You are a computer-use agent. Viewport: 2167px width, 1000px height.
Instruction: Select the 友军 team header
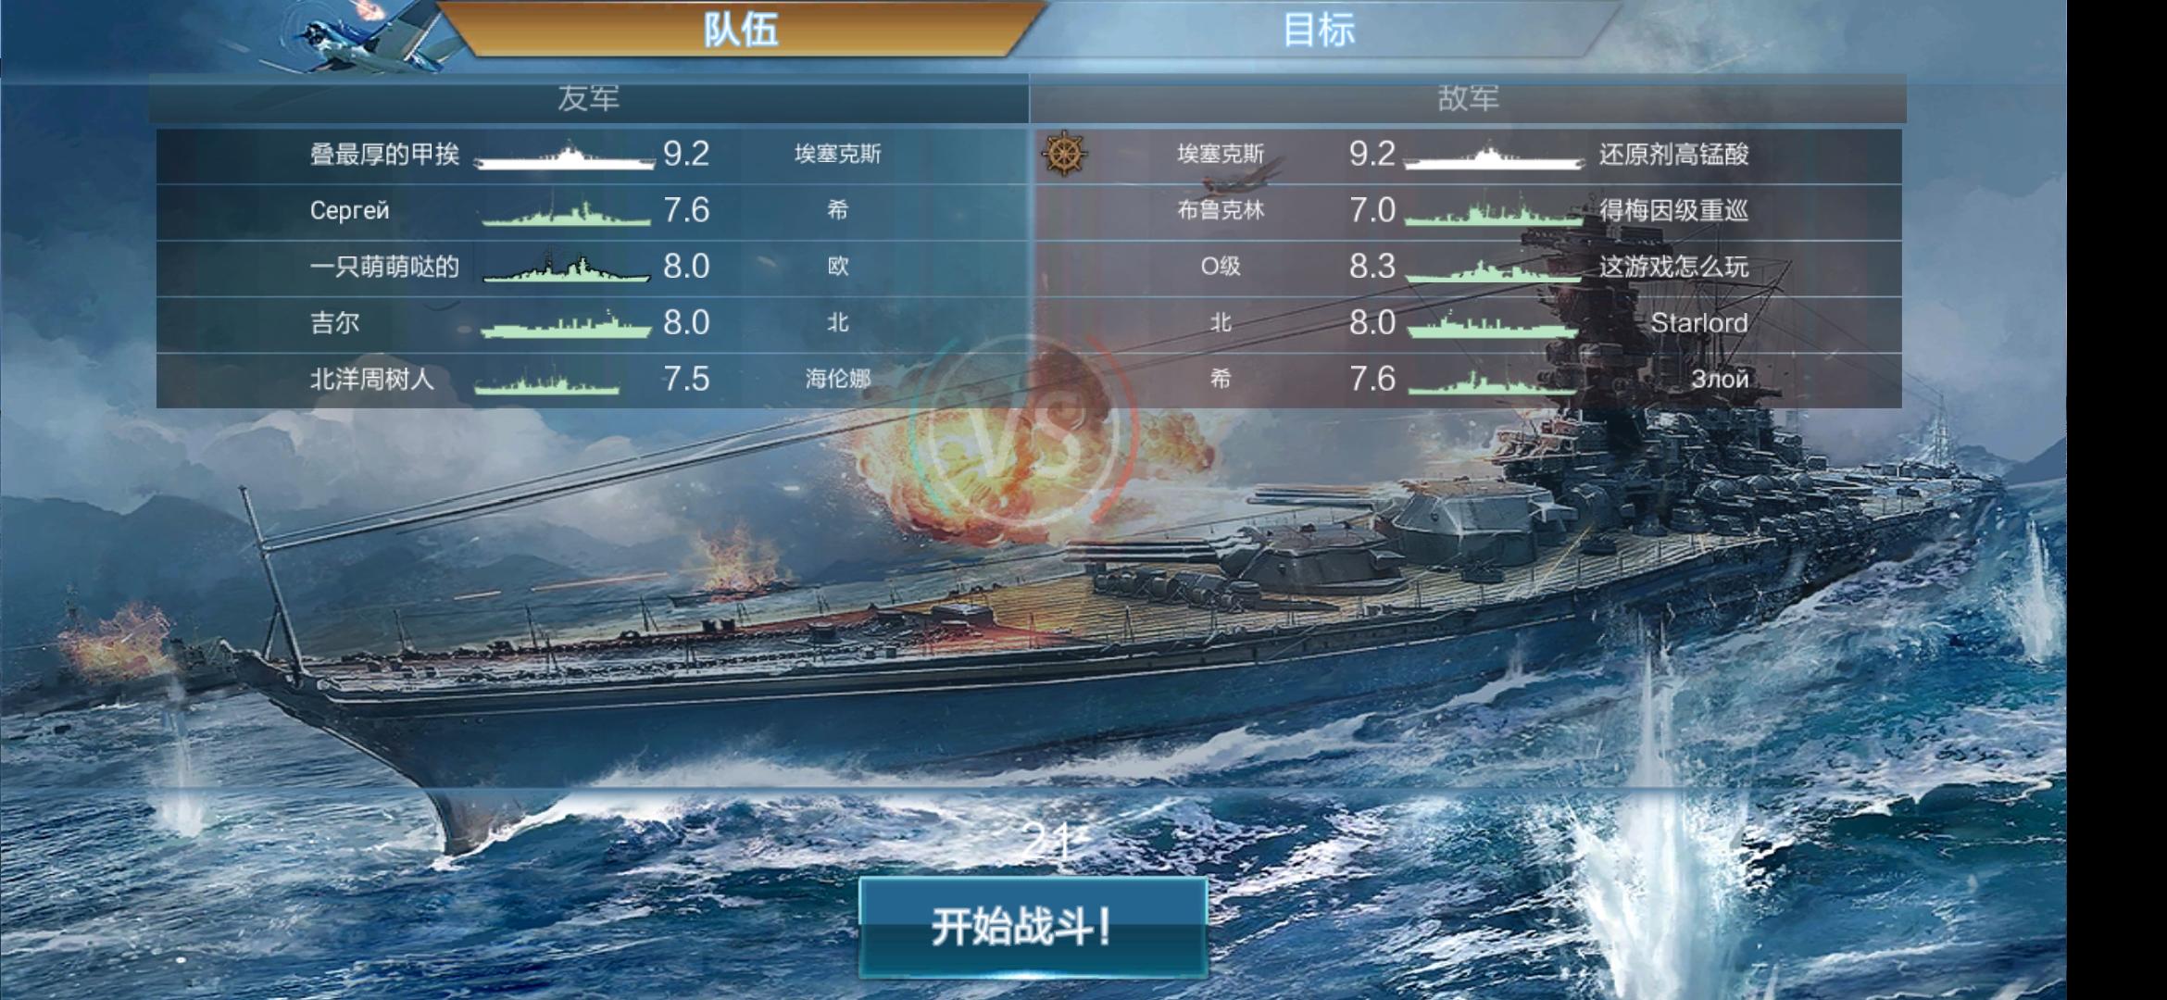pos(589,98)
